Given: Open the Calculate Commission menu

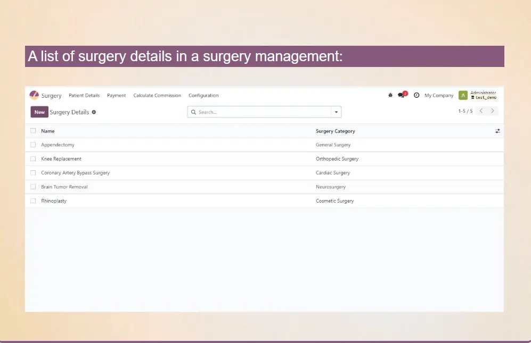Looking at the screenshot, I should pos(157,96).
